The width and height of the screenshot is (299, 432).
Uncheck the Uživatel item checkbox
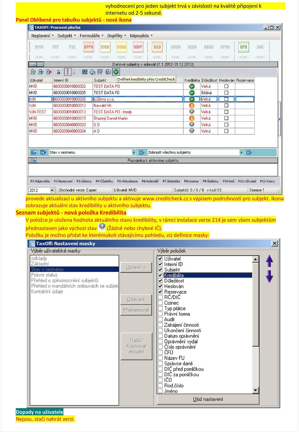point(160,258)
